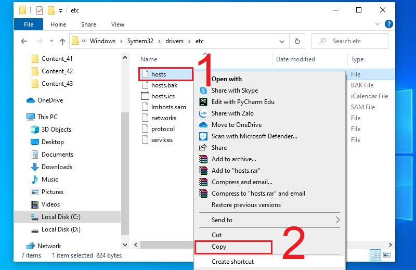Open the File ribbon tab

[x=29, y=24]
